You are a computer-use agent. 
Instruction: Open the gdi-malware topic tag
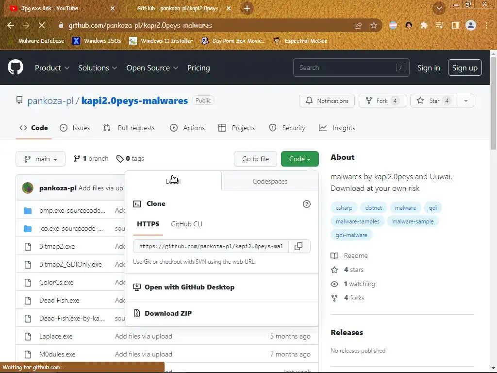(x=351, y=235)
